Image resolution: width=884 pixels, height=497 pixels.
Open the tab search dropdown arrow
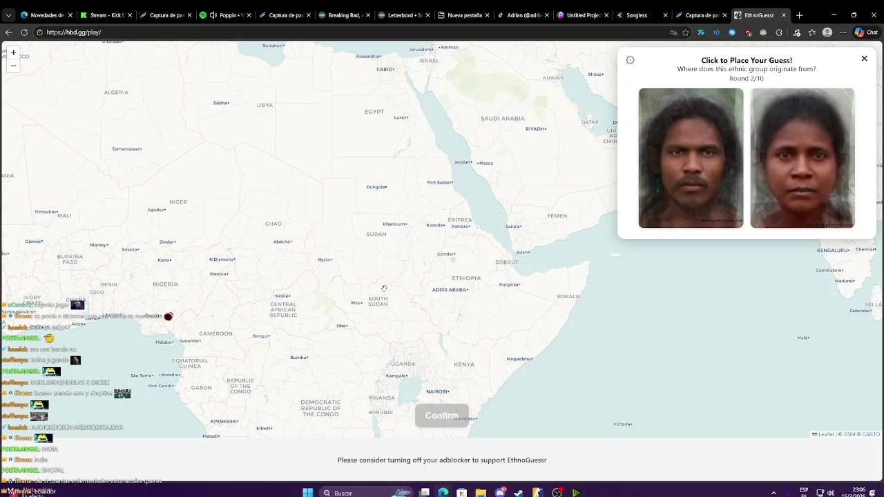[8, 15]
